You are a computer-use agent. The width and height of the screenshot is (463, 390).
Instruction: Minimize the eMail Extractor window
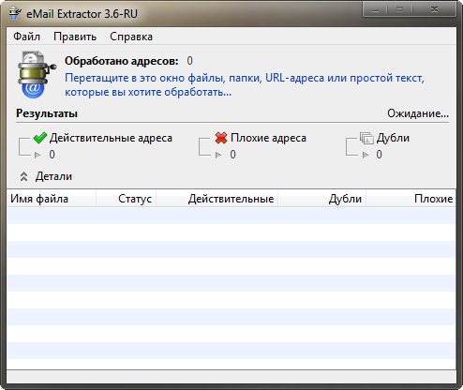tap(376, 9)
